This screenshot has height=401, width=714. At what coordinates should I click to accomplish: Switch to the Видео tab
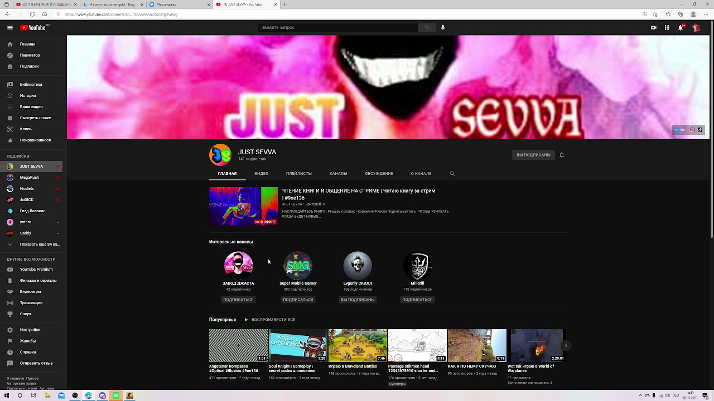[x=261, y=173]
